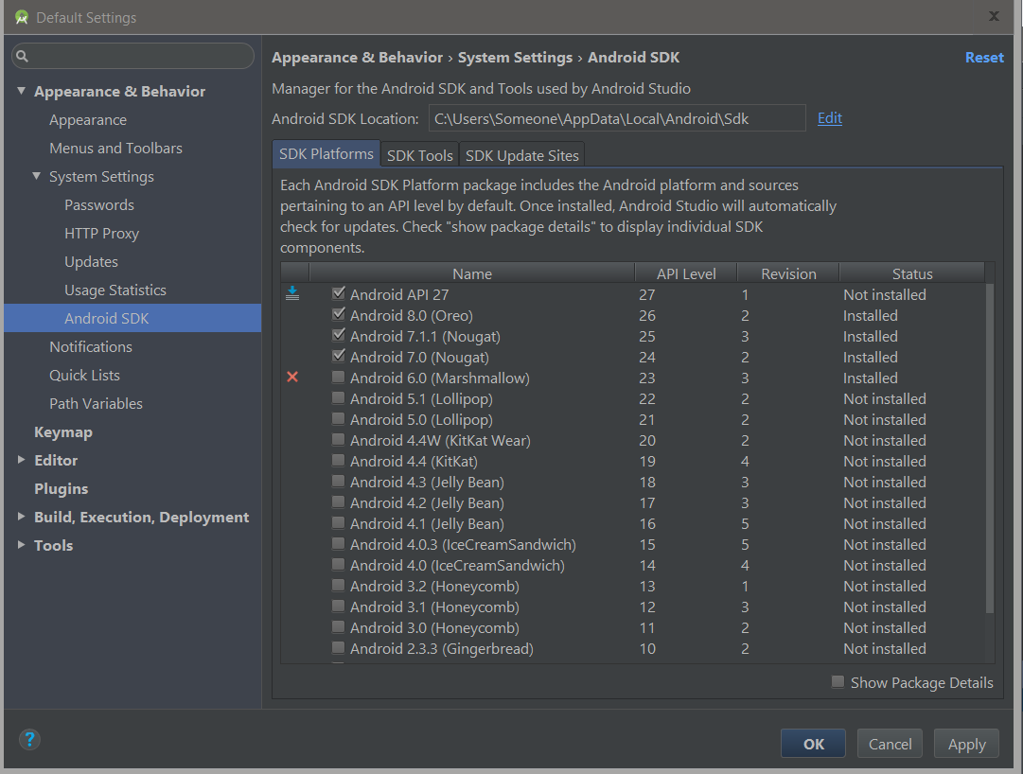Open Plugins settings

pos(62,488)
